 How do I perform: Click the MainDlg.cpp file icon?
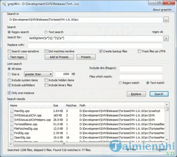pyautogui.click(x=12, y=111)
